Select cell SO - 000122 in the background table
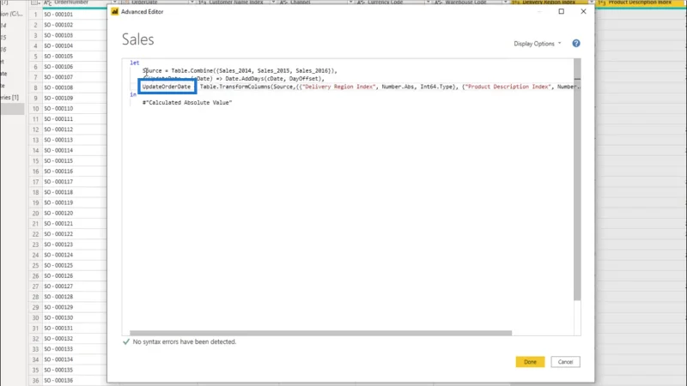Viewport: 687px width, 386px height. click(x=75, y=234)
